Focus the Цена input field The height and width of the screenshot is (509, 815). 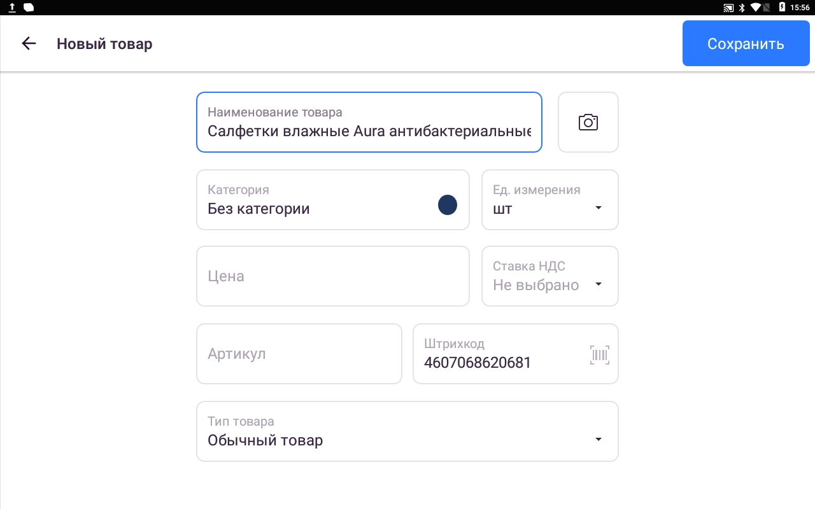[333, 276]
